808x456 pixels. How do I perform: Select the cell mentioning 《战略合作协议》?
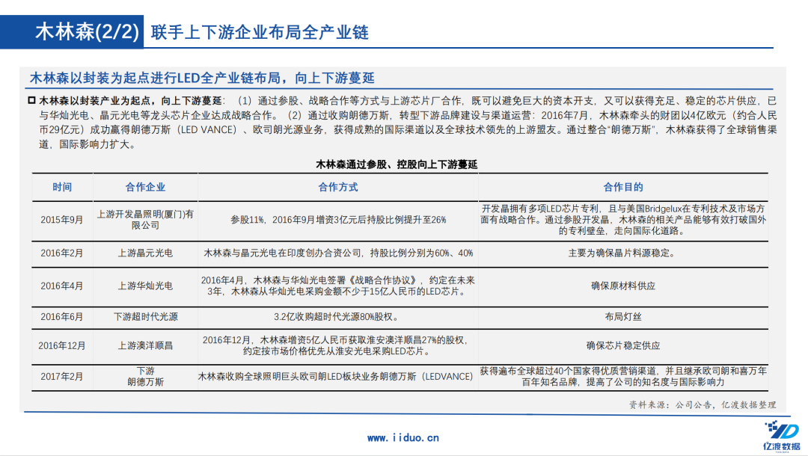point(338,286)
